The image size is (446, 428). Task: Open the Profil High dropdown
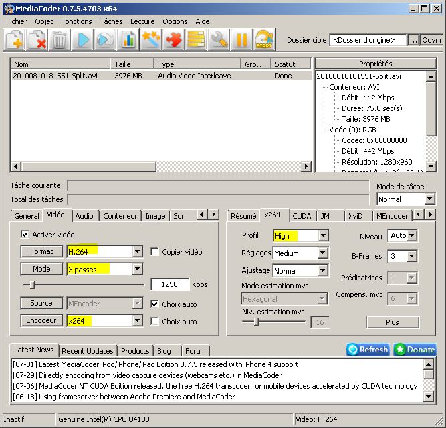[322, 235]
